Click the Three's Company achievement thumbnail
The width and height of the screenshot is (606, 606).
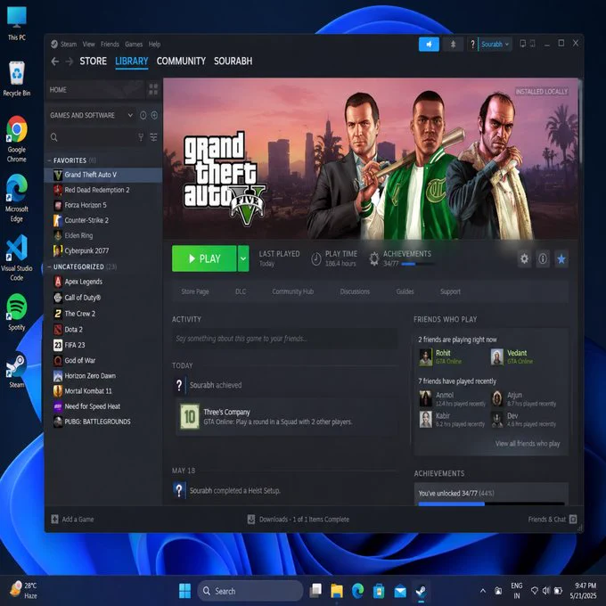click(190, 417)
